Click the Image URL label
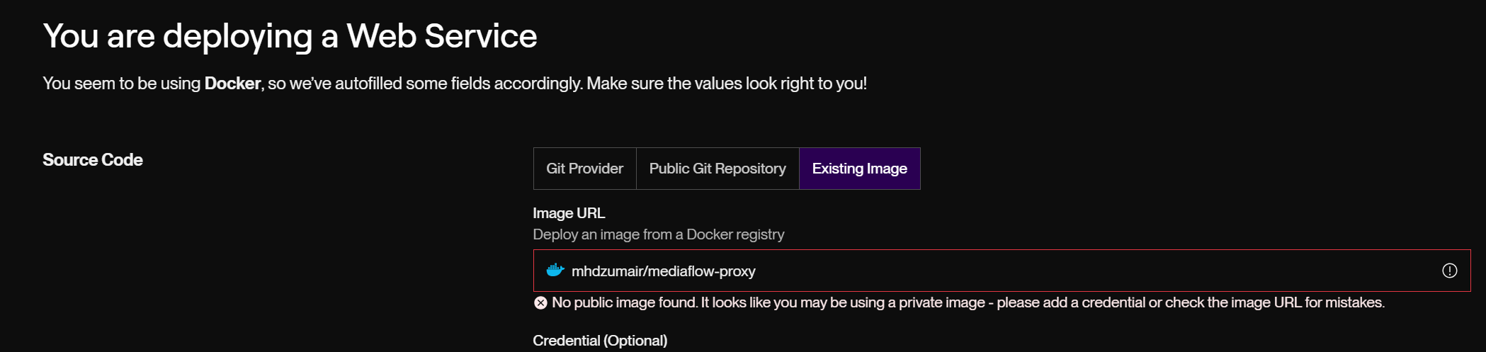Viewport: 1486px width, 352px height. pos(569,213)
